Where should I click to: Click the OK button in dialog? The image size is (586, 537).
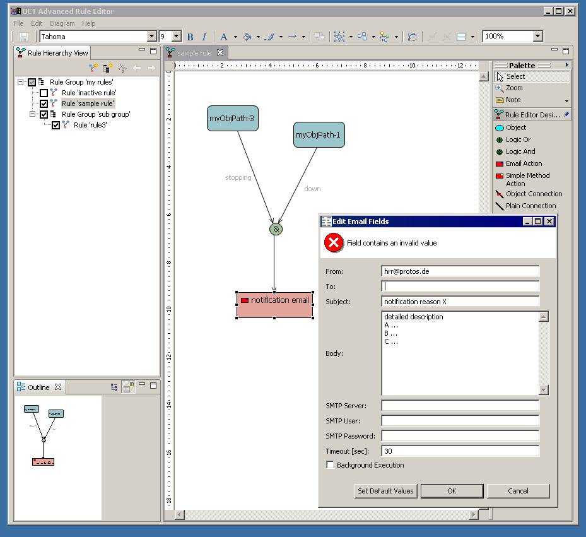(452, 491)
